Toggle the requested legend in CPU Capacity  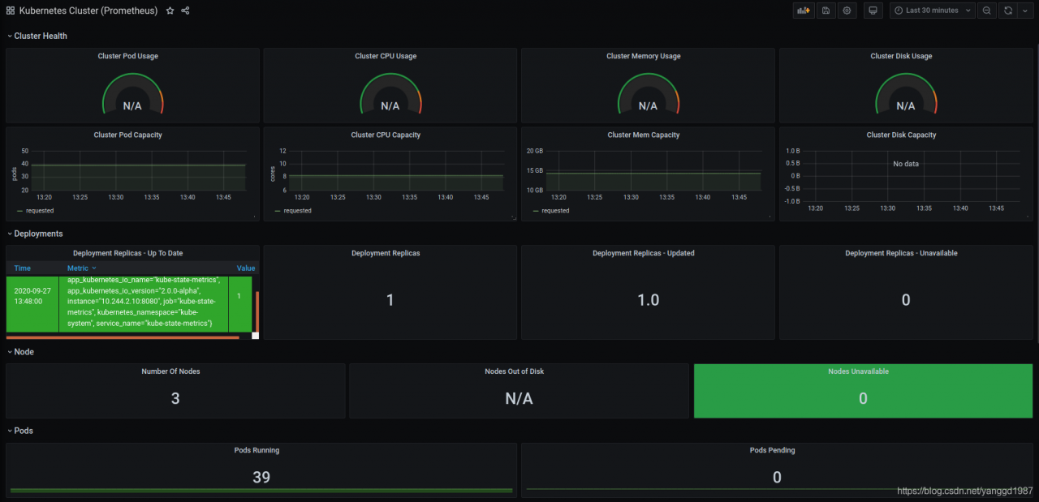297,210
